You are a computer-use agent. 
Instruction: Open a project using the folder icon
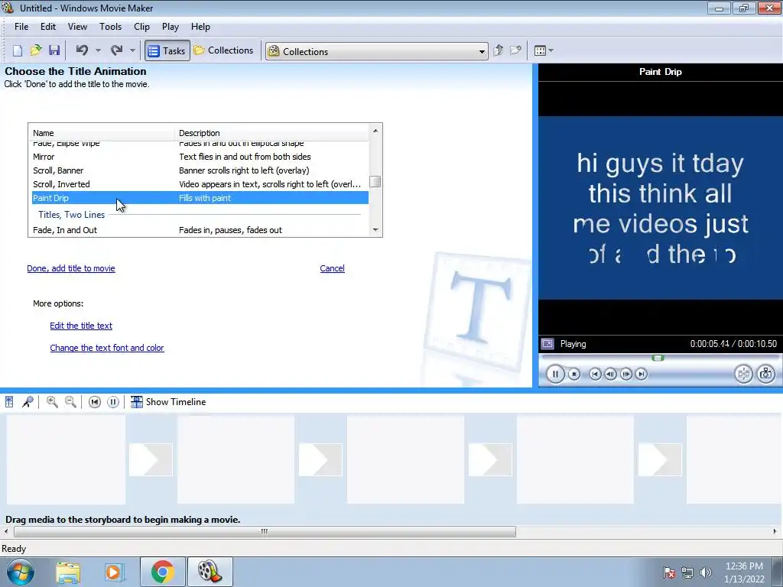pyautogui.click(x=36, y=50)
